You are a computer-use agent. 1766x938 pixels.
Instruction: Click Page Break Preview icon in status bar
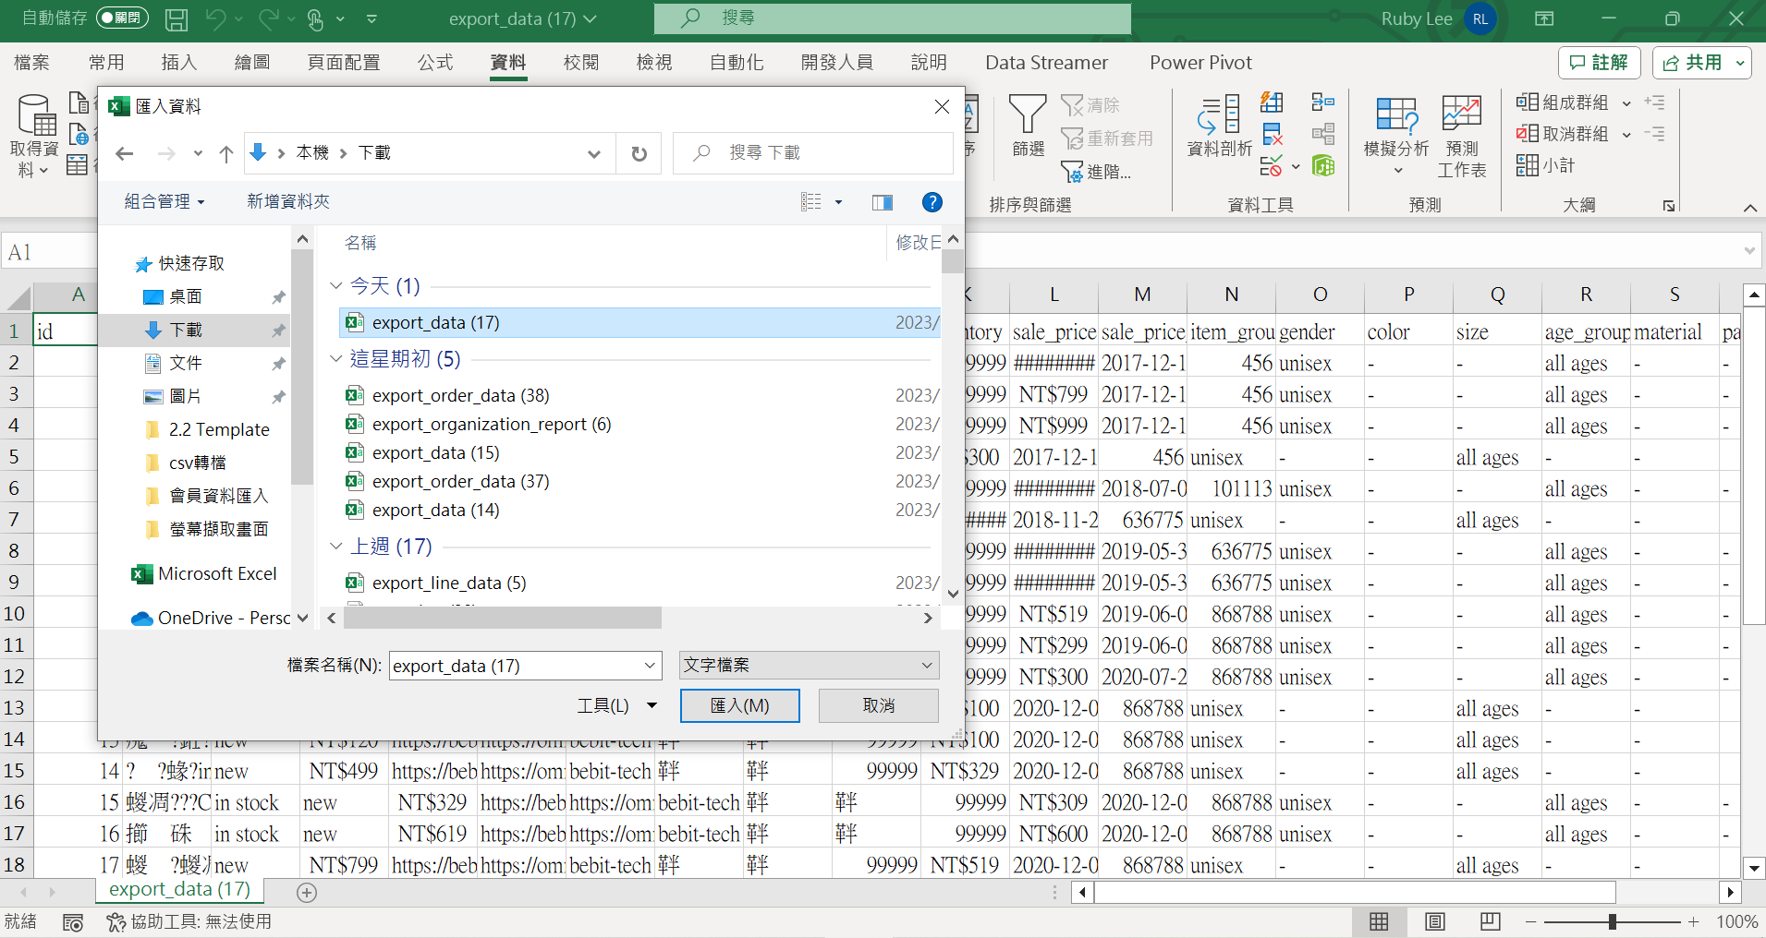[x=1490, y=921]
